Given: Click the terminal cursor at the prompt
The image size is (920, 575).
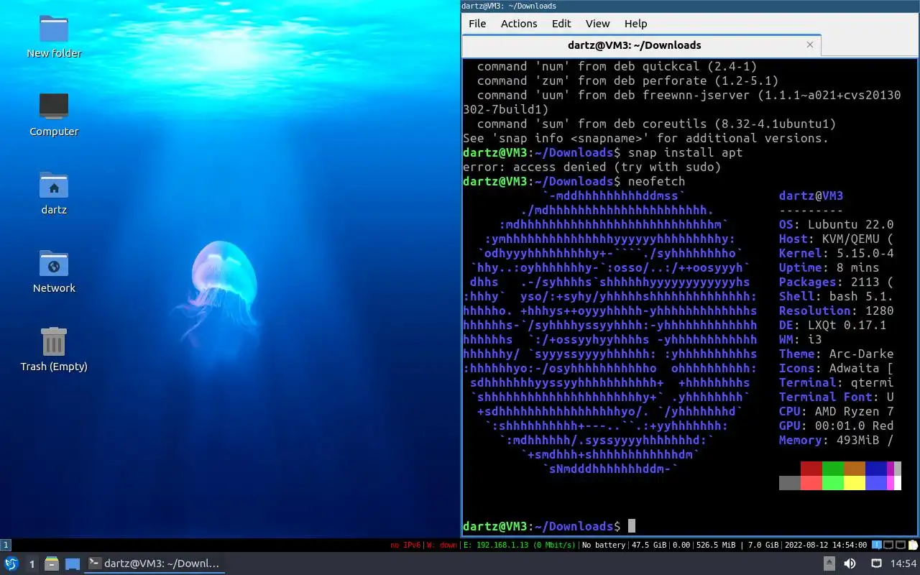Looking at the screenshot, I should (x=632, y=526).
